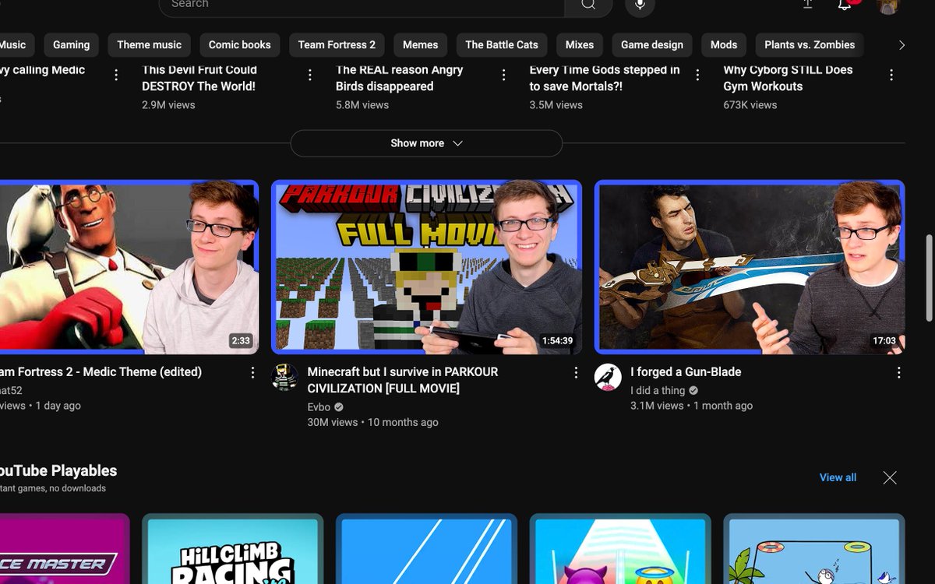This screenshot has width=935, height=584.
Task: Click the 30M views Parkour text
Action: click(x=333, y=422)
